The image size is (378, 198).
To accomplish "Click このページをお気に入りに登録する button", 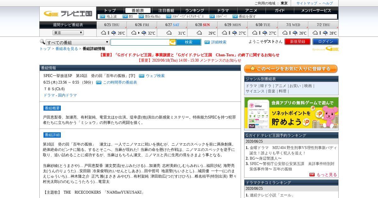I will 291,69.
